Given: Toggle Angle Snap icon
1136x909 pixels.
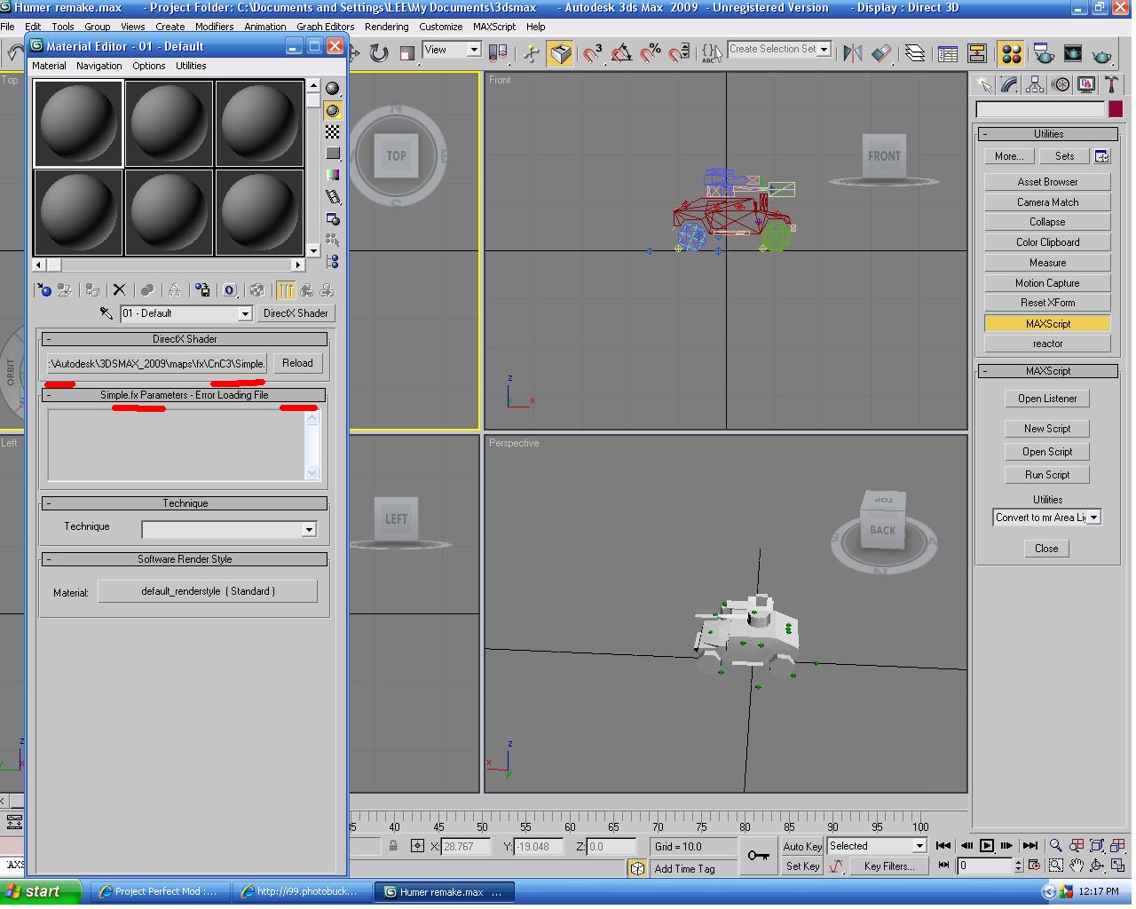Looking at the screenshot, I should point(621,53).
